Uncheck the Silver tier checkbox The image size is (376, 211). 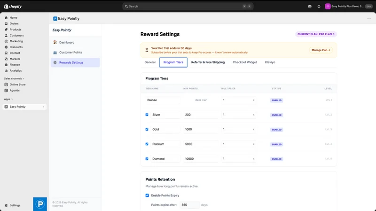147,114
